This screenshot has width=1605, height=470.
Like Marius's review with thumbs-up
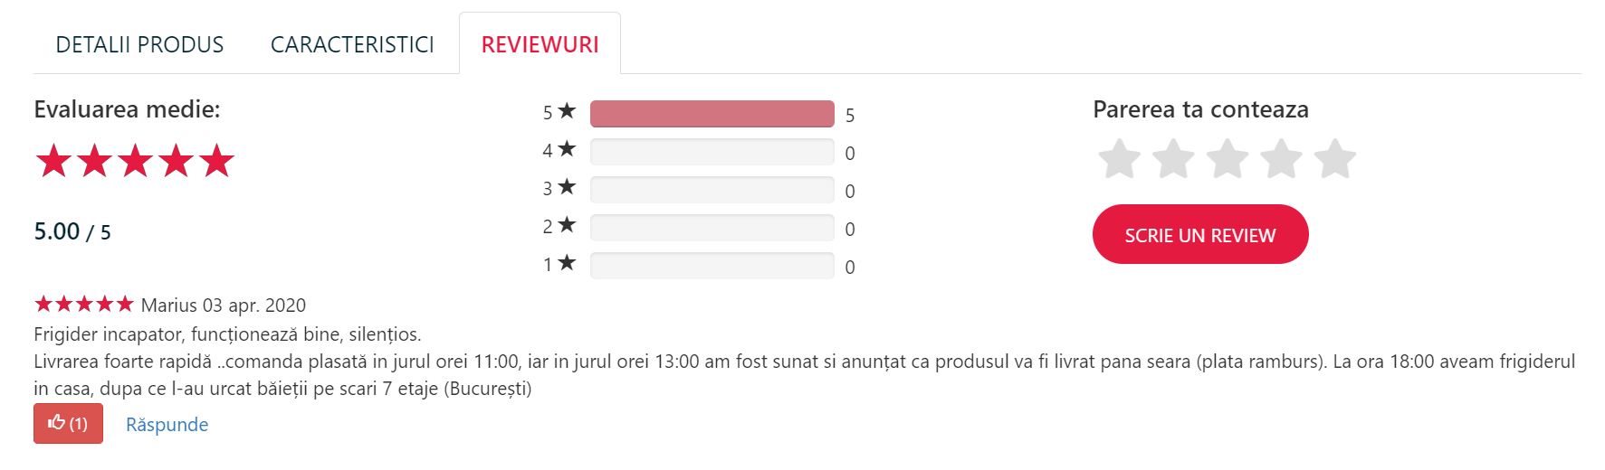point(68,423)
